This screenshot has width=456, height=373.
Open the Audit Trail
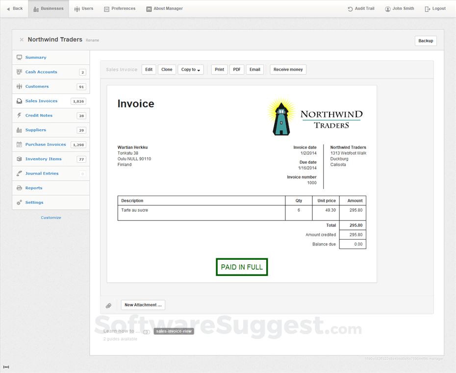point(361,8)
